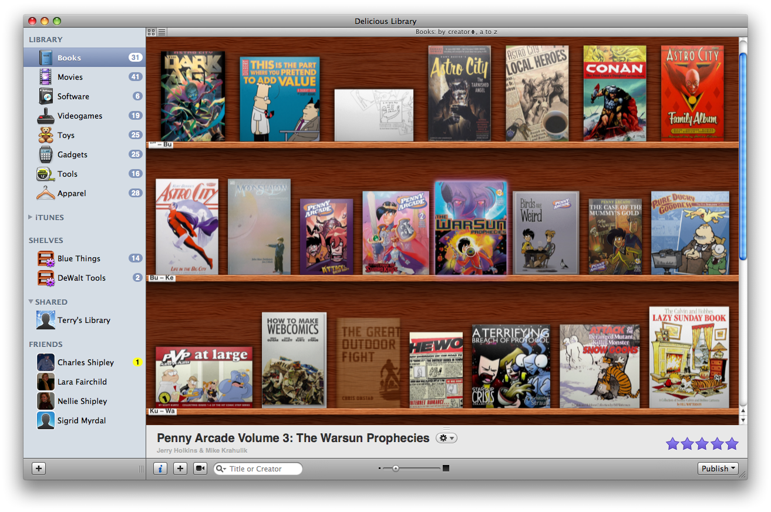Click Charles Shipley's yellow notification badge

point(137,362)
